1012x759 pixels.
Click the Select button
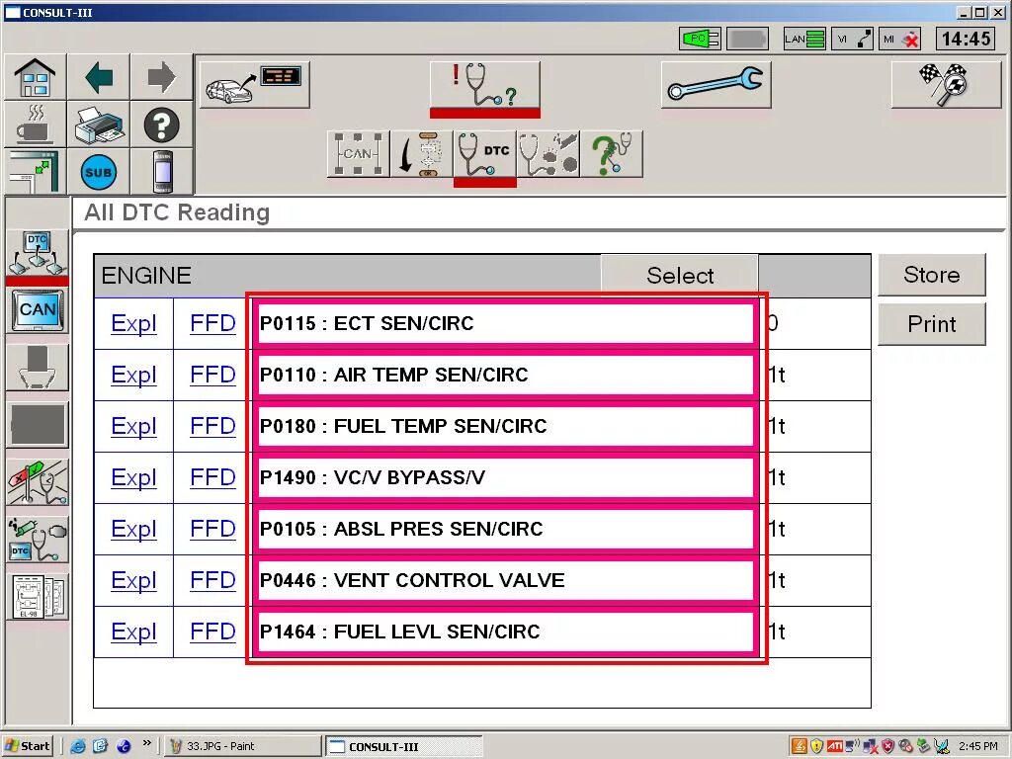pyautogui.click(x=680, y=276)
